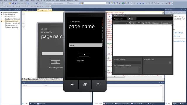This screenshot has width=187, height=105.
Task: Open the Window menu
Action: 70,1
